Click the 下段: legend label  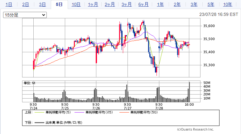tap(29, 123)
